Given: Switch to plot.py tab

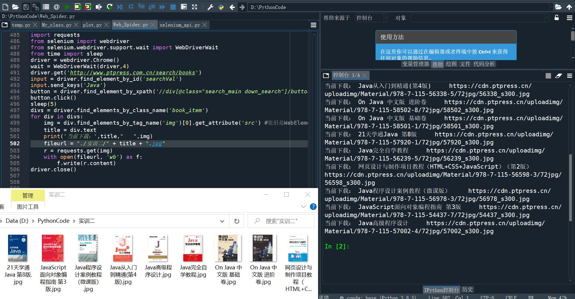Looking at the screenshot, I should coord(92,25).
